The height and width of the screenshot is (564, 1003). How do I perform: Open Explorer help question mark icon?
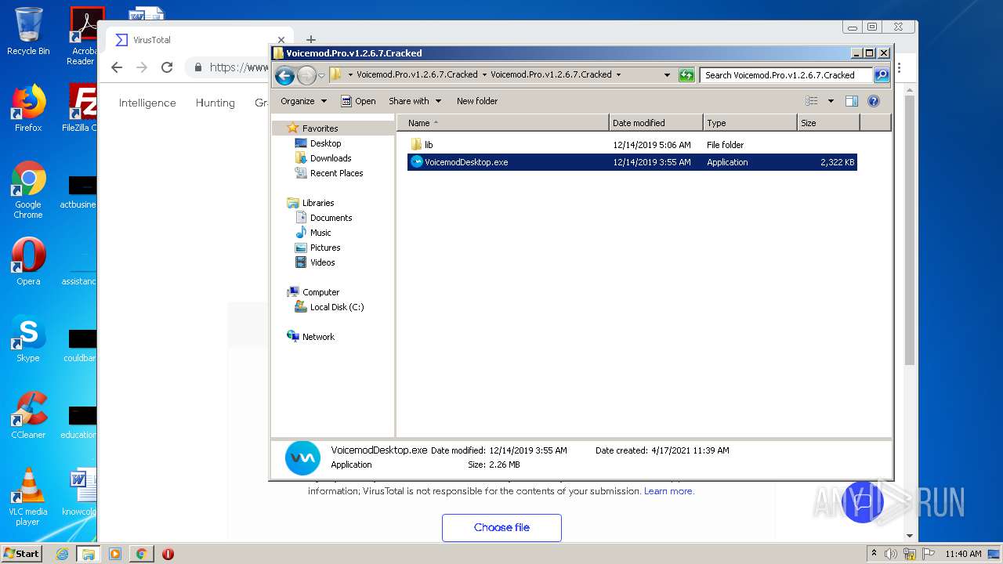point(874,101)
